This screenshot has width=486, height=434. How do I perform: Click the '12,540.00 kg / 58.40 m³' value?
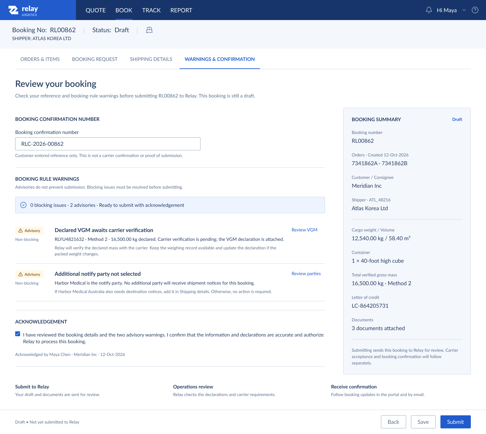pos(381,238)
